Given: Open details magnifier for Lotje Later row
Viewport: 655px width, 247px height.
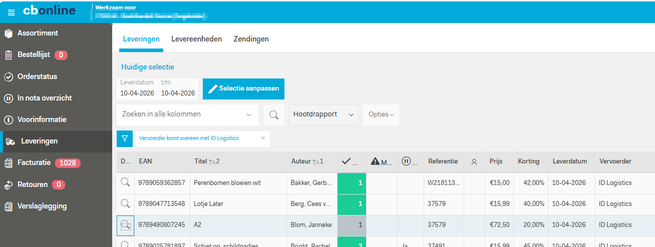Looking at the screenshot, I should [x=125, y=204].
